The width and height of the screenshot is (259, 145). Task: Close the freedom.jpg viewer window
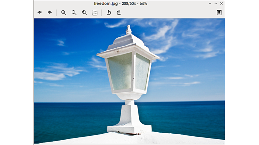[221, 3]
